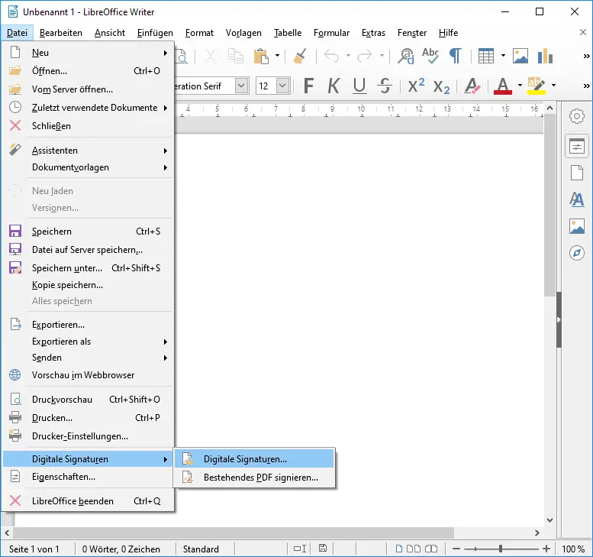
Task: Open the Hilfe menu
Action: 448,33
